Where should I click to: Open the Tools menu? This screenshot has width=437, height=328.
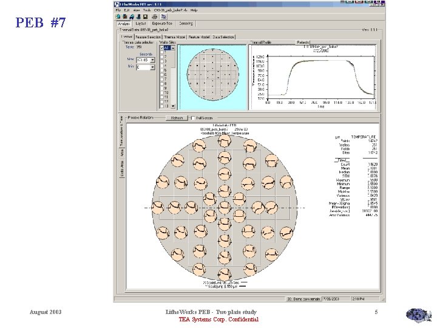pyautogui.click(x=147, y=10)
